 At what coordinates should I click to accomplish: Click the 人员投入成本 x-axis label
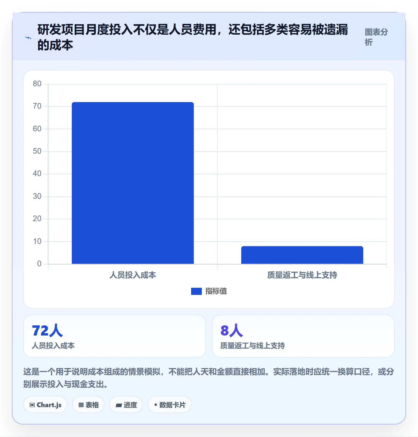(x=133, y=275)
